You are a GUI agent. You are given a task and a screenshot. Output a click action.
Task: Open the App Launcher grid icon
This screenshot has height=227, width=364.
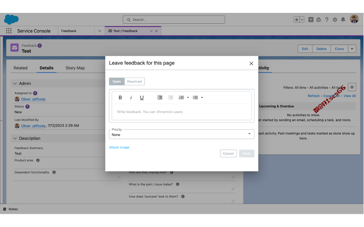[9, 31]
